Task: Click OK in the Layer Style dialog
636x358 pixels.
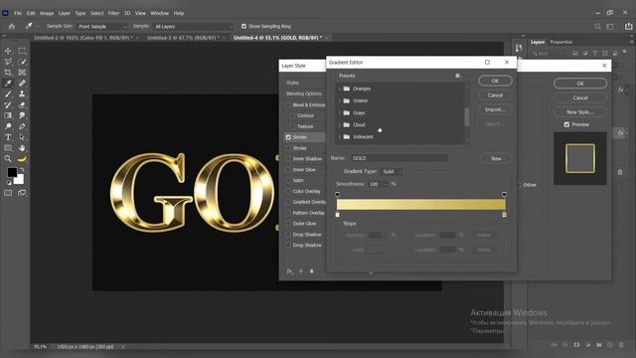Action: (x=580, y=84)
